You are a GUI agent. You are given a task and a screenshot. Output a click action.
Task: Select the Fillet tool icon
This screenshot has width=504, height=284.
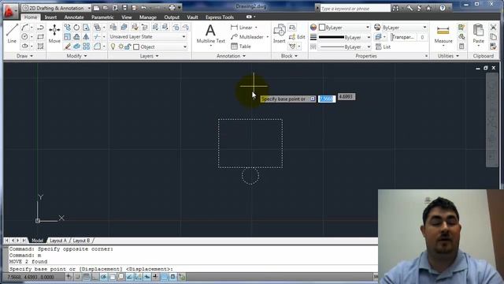97,47
